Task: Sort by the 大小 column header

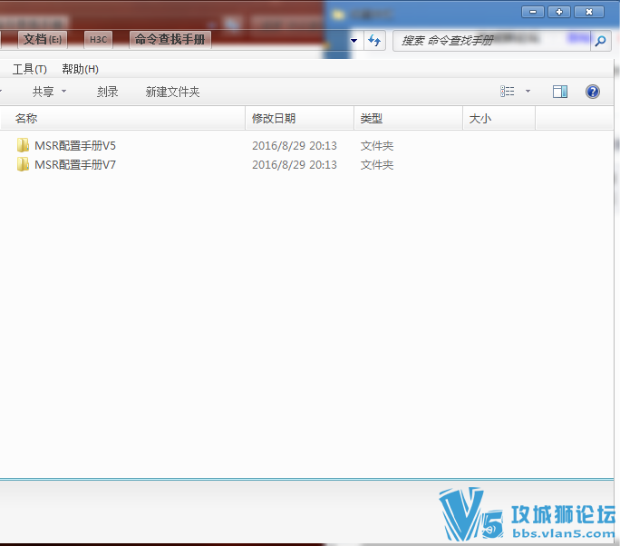Action: click(499, 118)
